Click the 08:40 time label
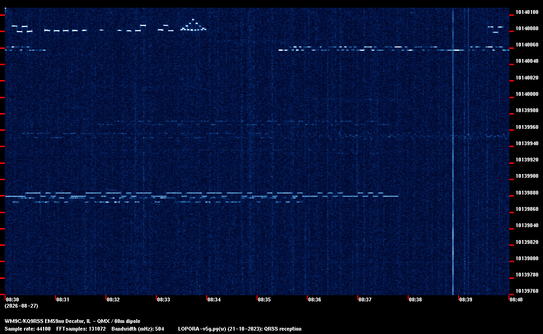The height and width of the screenshot is (334, 543). pyautogui.click(x=516, y=299)
